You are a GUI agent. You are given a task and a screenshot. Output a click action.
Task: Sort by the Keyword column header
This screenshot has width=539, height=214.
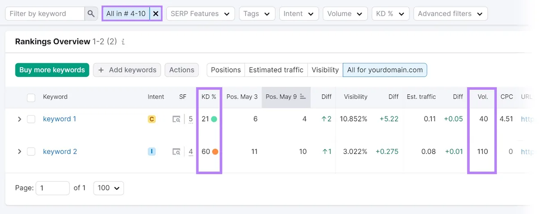[x=55, y=97]
